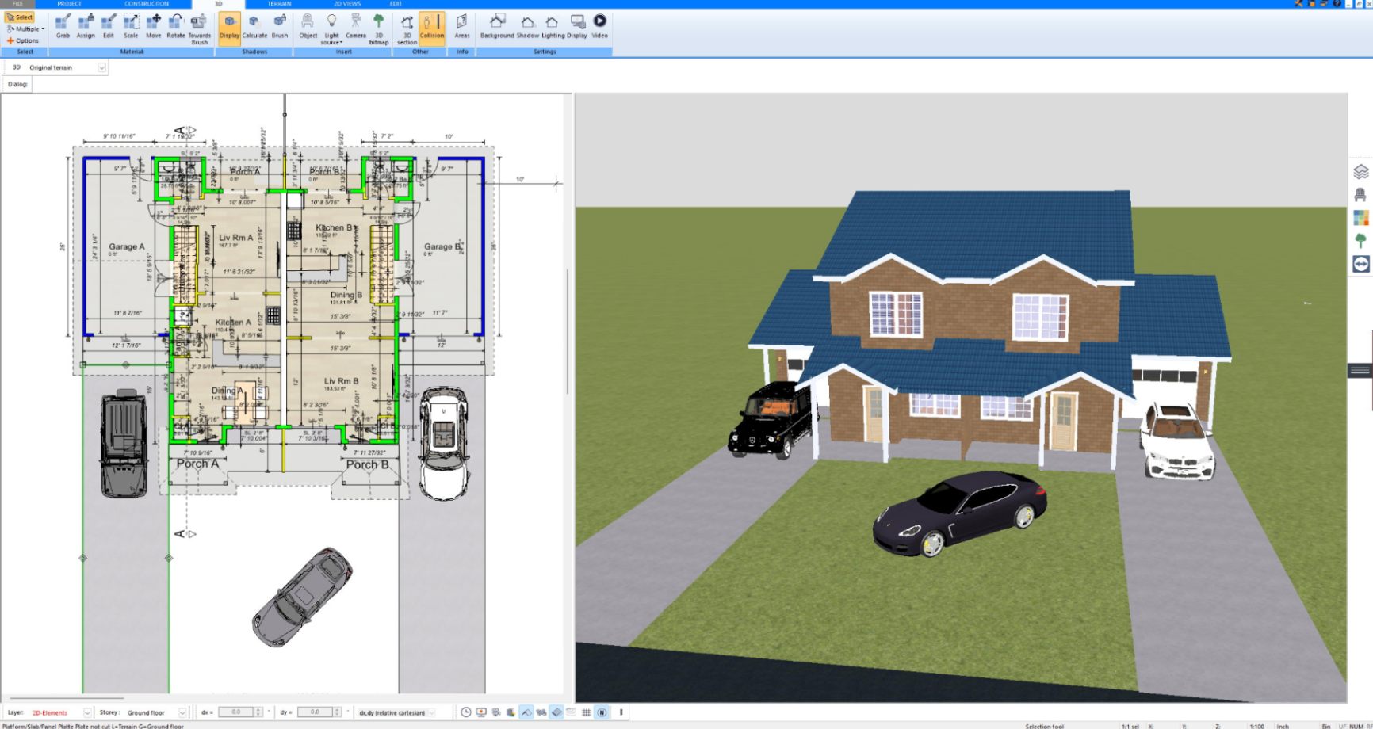Toggle the grid icon in status bar
Image resolution: width=1373 pixels, height=729 pixels.
pyautogui.click(x=587, y=712)
